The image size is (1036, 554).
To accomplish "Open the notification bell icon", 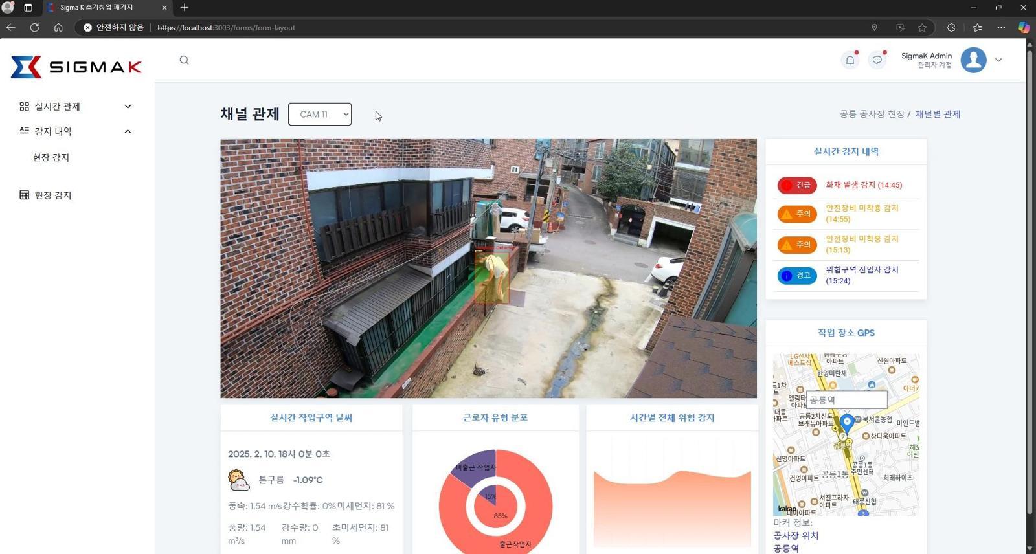I will pos(850,60).
